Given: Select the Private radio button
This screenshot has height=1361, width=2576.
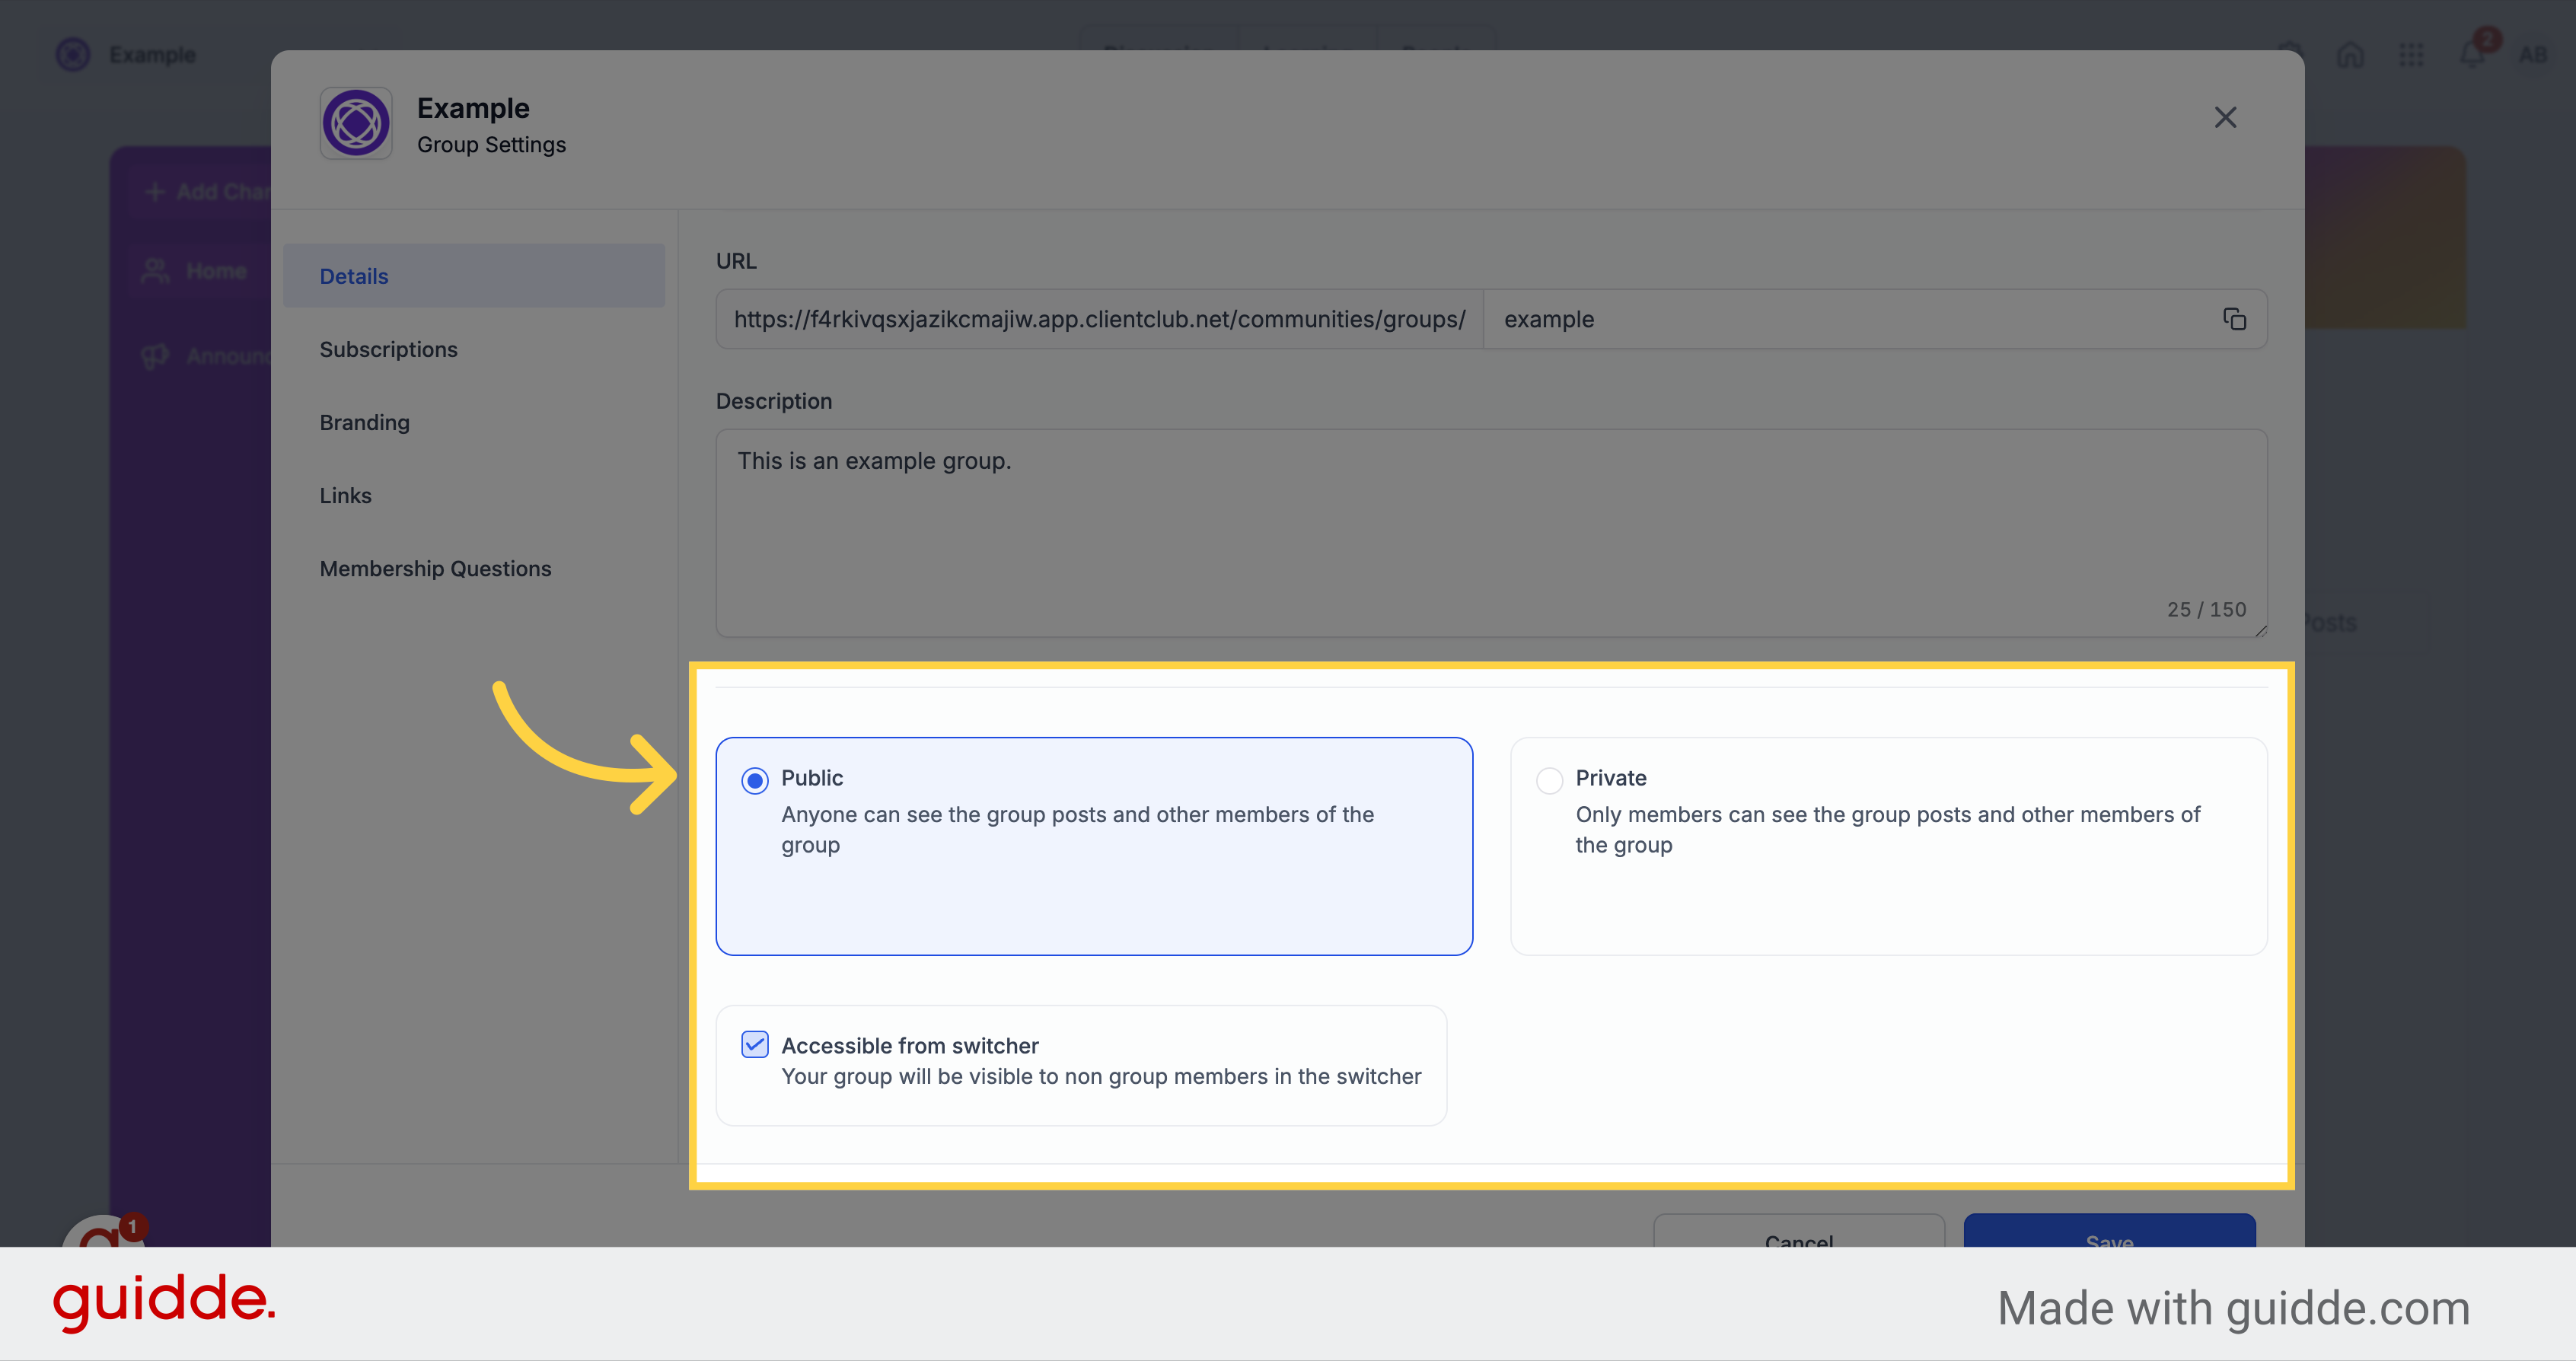Looking at the screenshot, I should tap(1547, 779).
